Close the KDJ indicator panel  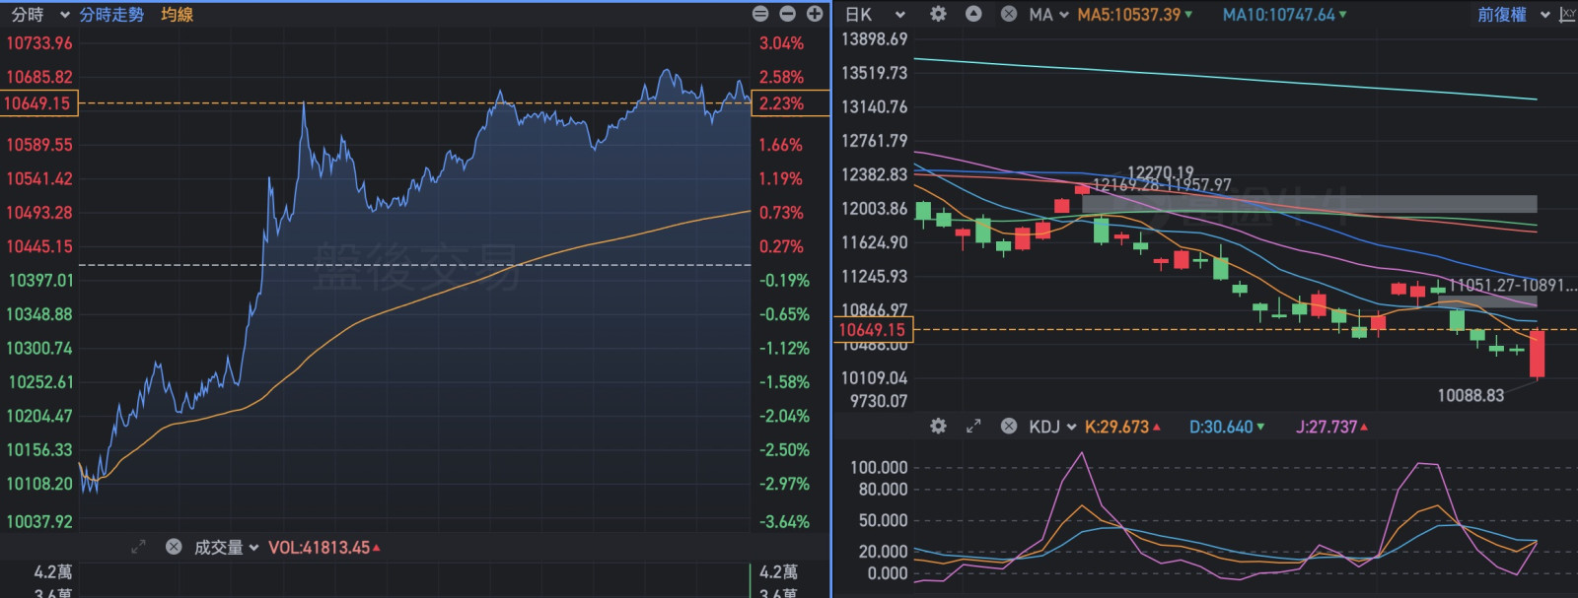[1009, 427]
